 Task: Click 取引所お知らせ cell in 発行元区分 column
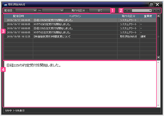point(129,36)
